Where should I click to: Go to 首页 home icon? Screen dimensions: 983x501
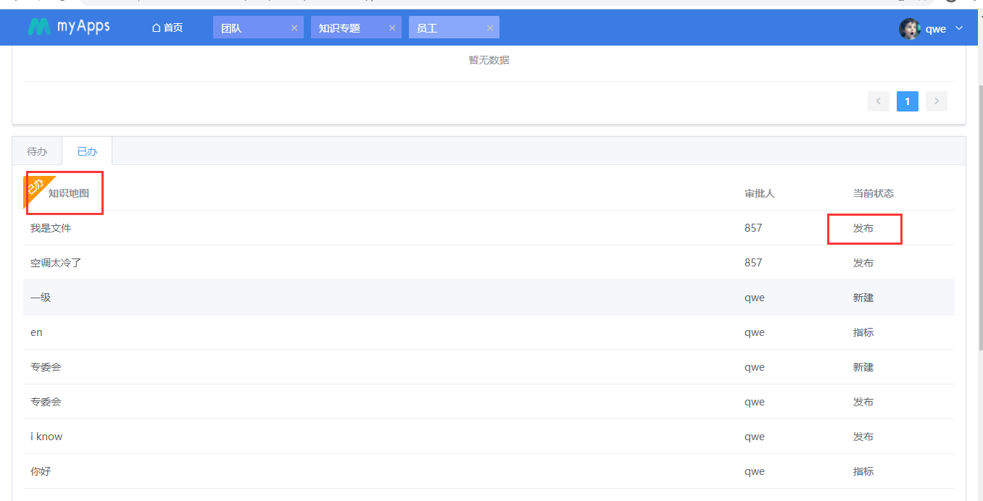pos(156,28)
